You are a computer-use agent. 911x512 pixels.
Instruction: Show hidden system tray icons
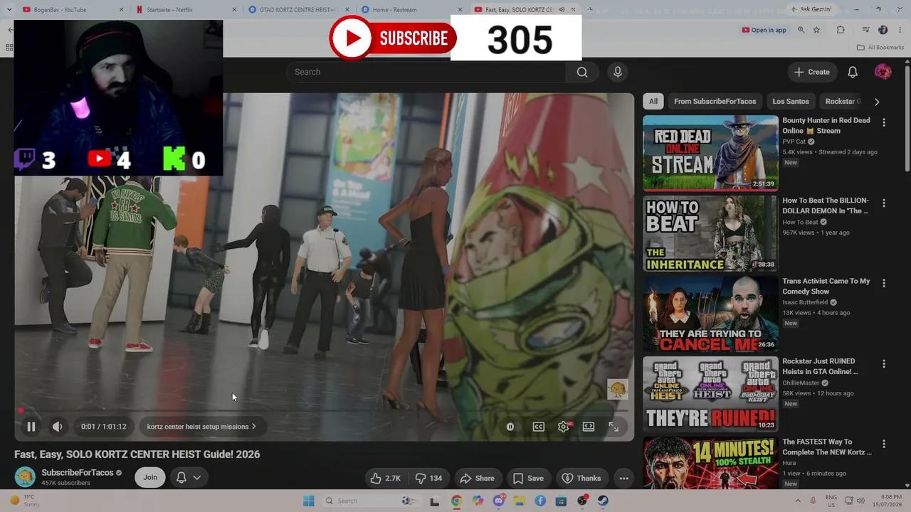[797, 501]
